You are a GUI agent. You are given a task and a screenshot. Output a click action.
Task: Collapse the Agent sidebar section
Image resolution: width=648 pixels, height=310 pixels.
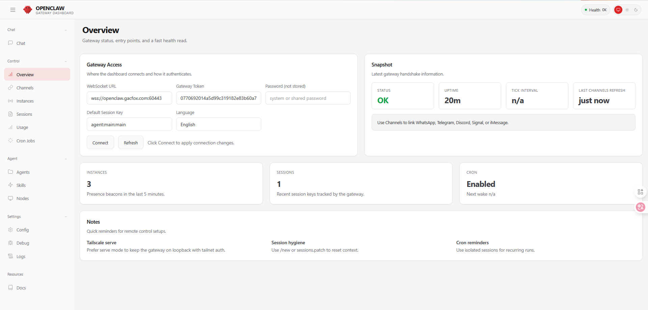65,159
